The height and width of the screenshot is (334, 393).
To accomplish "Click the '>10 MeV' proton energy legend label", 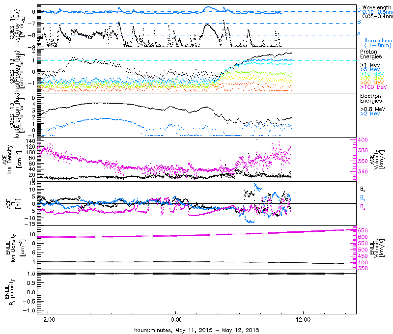I will (372, 74).
